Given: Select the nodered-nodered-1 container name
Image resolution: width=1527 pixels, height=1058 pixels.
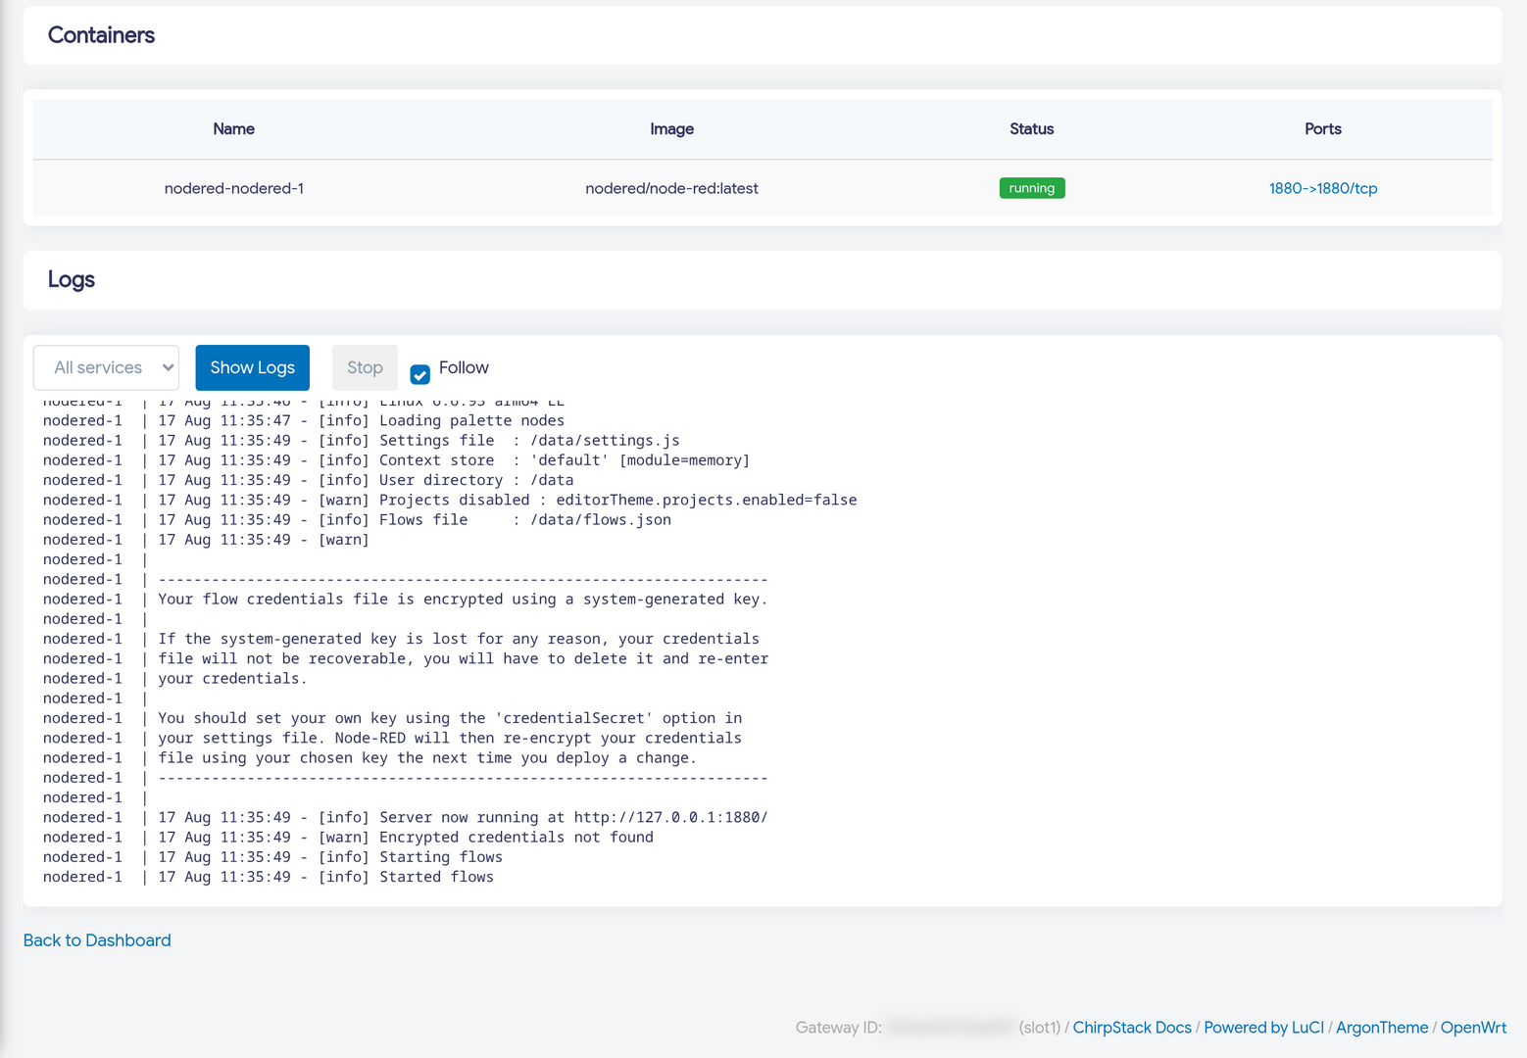Looking at the screenshot, I should (234, 188).
